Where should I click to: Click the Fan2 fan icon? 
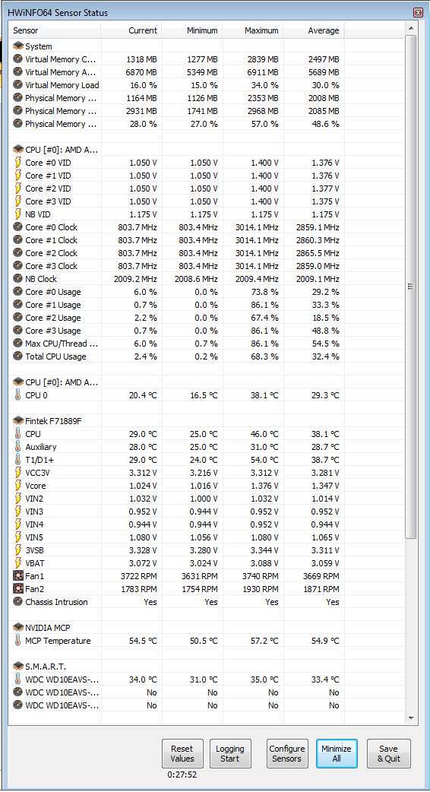[x=18, y=588]
